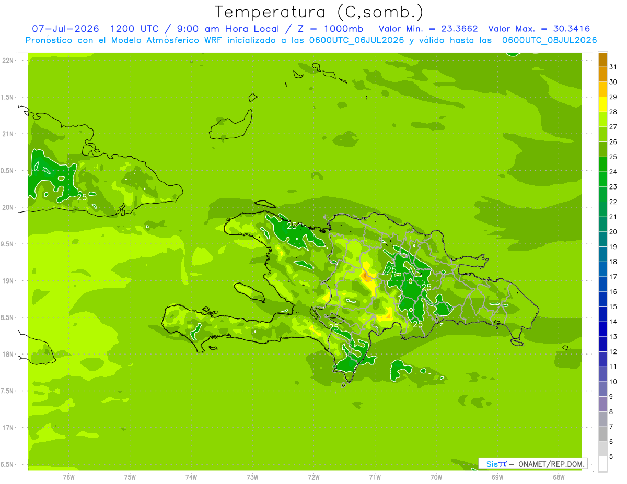Click the 70W longitude axis label
Viewport: 627px width, 484px height.
(436, 477)
